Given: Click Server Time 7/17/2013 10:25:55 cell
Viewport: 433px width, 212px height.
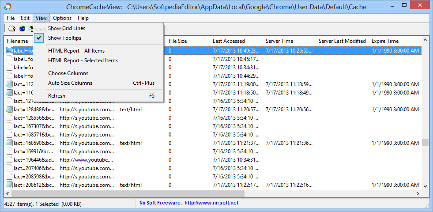Looking at the screenshot, I should pyautogui.click(x=289, y=51).
